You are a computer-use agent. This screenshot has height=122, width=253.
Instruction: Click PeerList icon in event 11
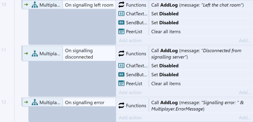pos(121,84)
